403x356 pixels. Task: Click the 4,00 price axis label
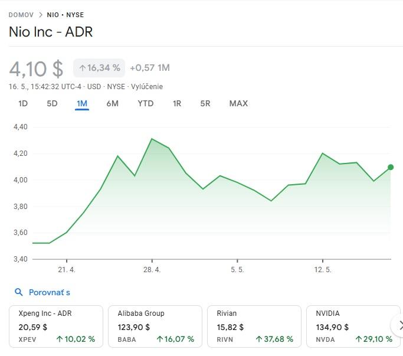click(x=20, y=180)
